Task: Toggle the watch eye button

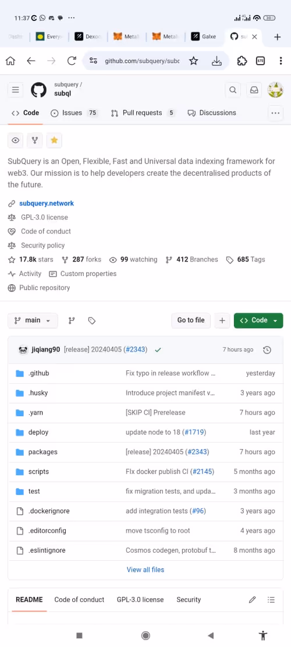Action: (x=15, y=140)
